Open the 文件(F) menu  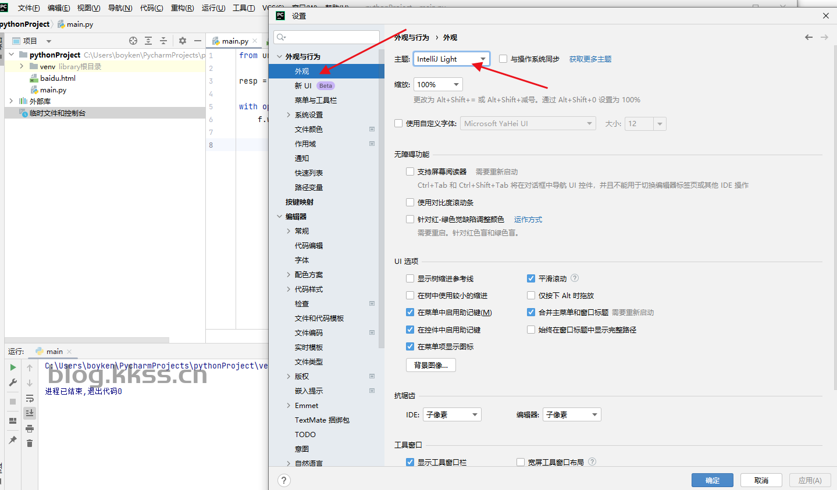29,8
